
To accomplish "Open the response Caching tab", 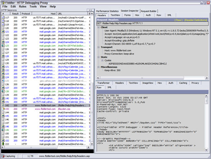I will tap(183, 83).
